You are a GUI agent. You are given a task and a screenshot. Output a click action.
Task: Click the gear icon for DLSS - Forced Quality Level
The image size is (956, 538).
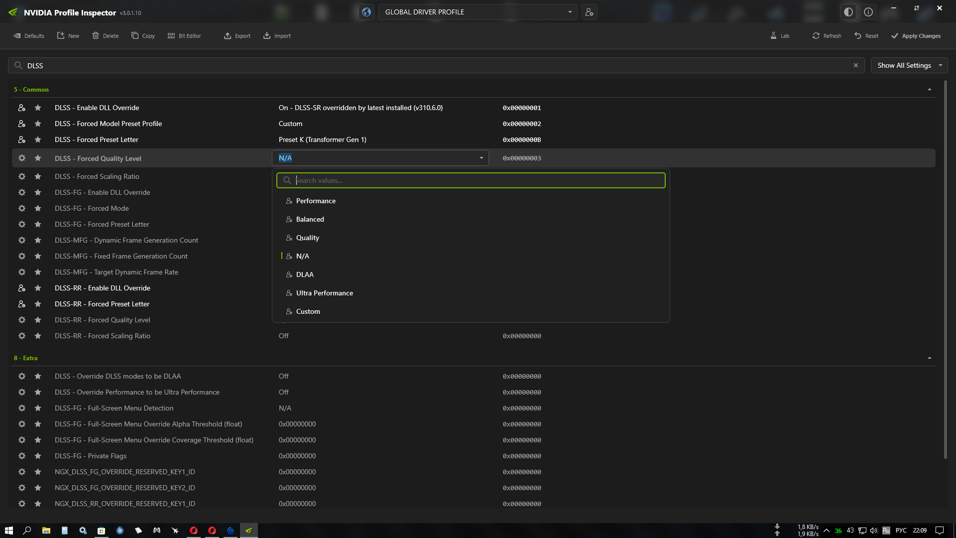22,158
